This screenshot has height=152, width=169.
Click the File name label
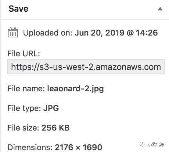pyautogui.click(x=26, y=89)
